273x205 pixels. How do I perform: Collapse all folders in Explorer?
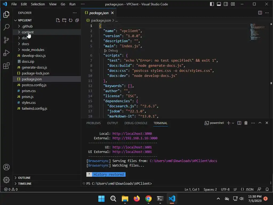pyautogui.click(x=77, y=20)
